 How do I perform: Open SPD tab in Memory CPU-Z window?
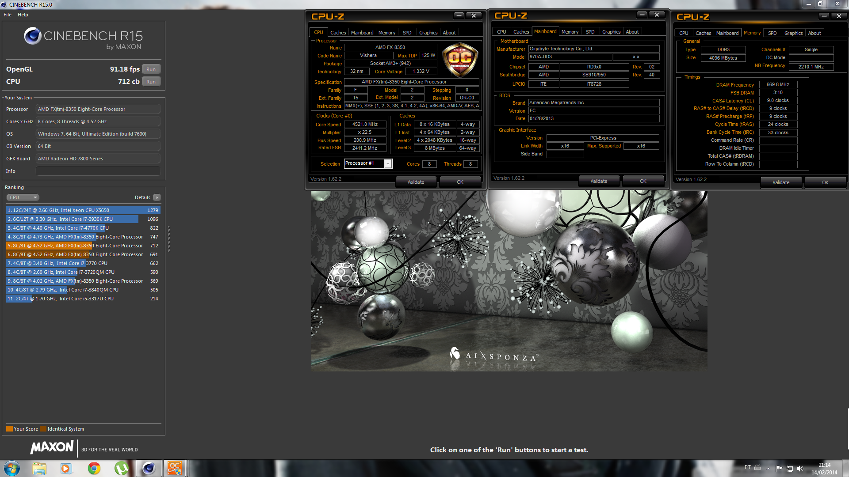pos(773,33)
